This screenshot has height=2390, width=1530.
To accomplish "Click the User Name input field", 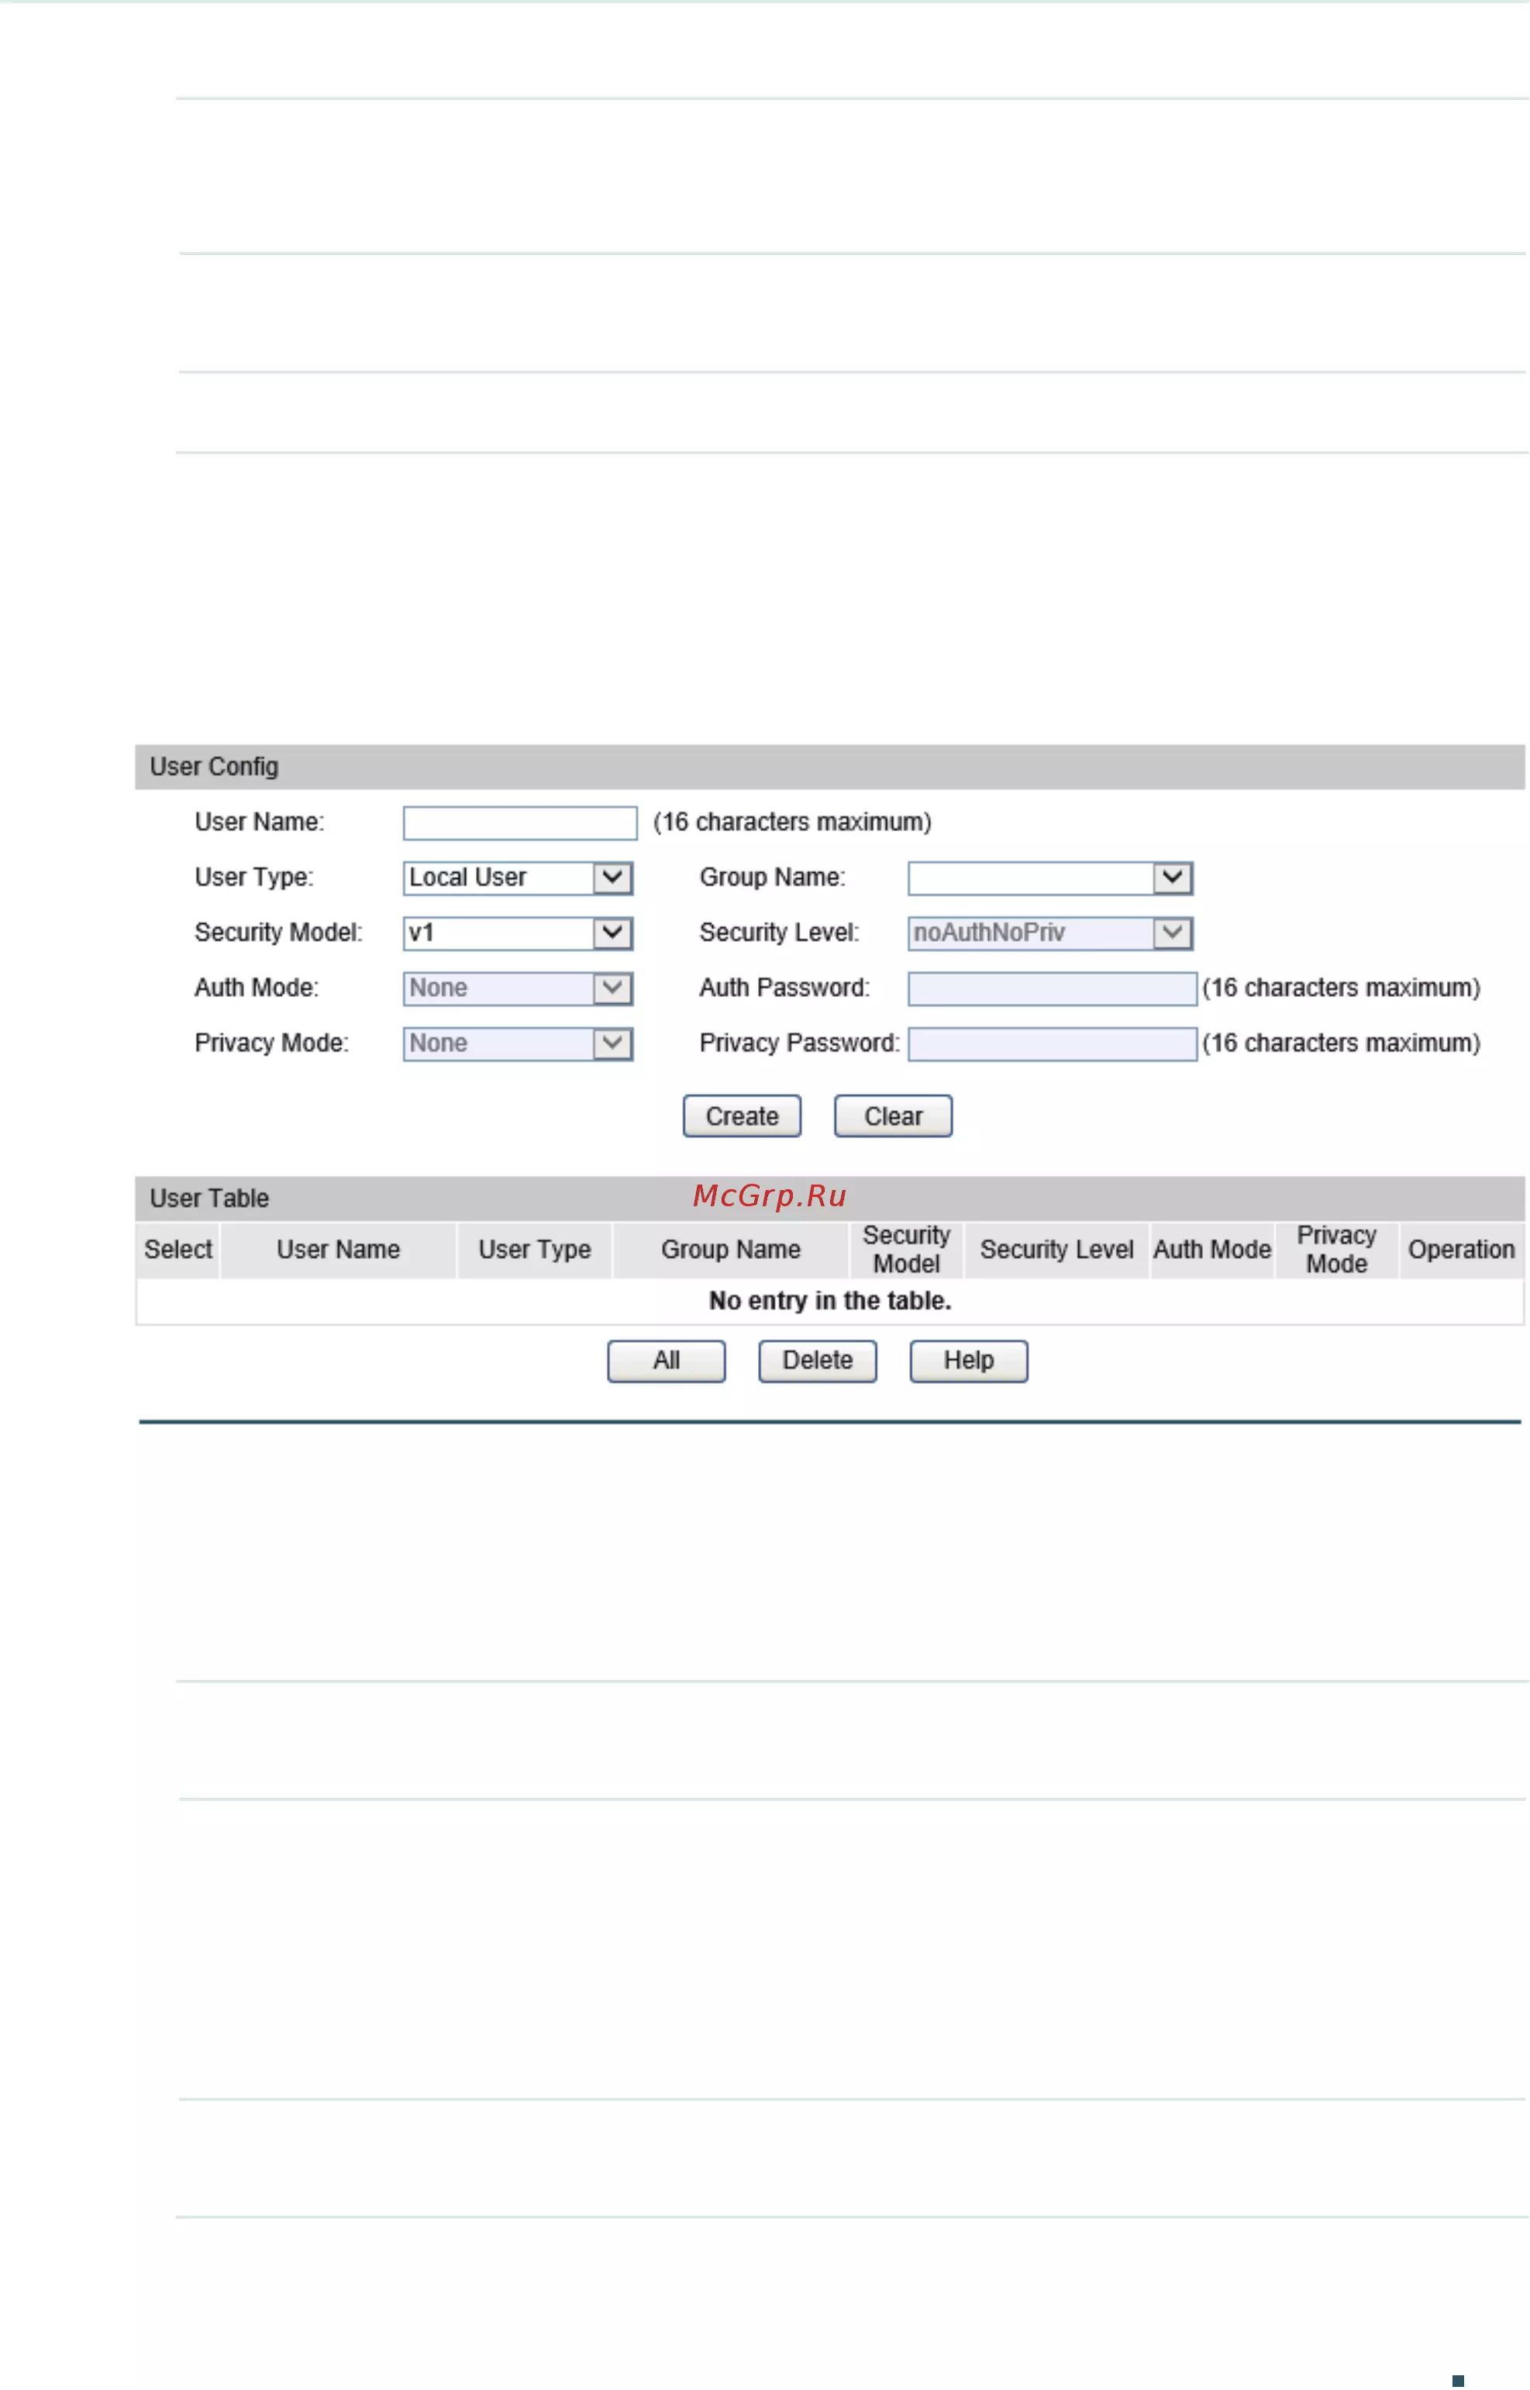I will tap(519, 823).
